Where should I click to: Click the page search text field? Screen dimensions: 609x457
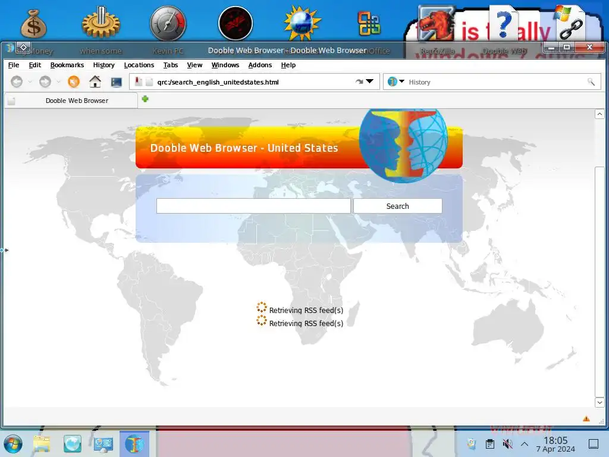pos(253,206)
